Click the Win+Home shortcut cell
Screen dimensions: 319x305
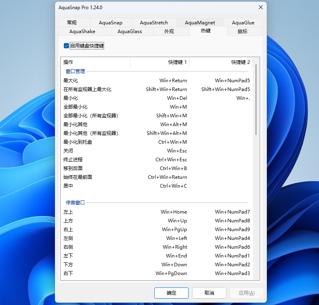[x=174, y=212]
